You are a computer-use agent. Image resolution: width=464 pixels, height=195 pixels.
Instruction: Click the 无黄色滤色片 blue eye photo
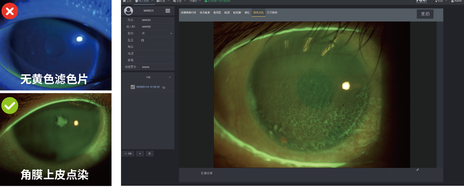pyautogui.click(x=56, y=45)
